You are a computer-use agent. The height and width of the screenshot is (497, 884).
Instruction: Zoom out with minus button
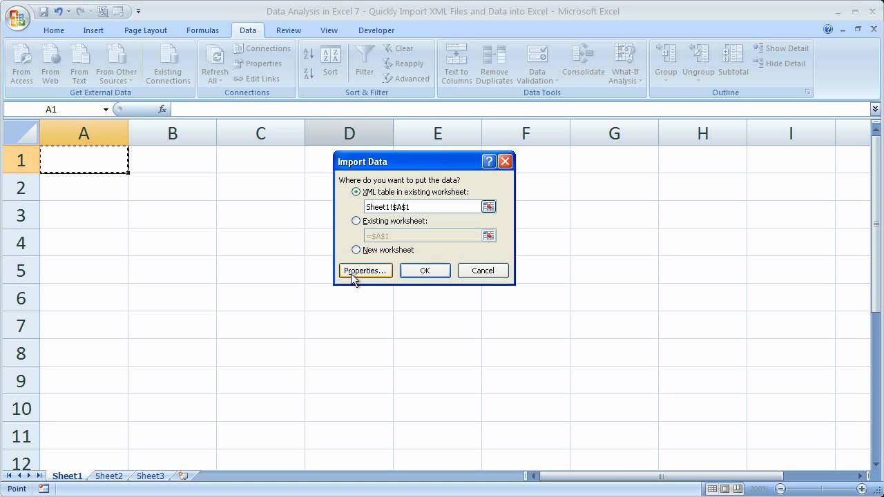(x=781, y=489)
